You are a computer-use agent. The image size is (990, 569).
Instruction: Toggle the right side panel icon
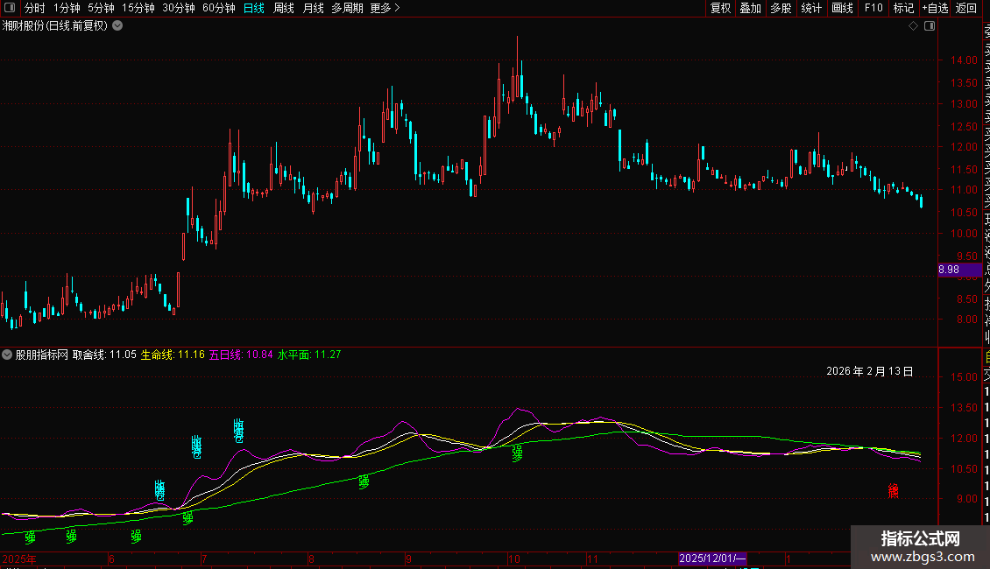click(x=930, y=26)
